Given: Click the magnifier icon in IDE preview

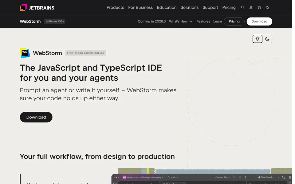Looking at the screenshot, I should pos(283,177).
